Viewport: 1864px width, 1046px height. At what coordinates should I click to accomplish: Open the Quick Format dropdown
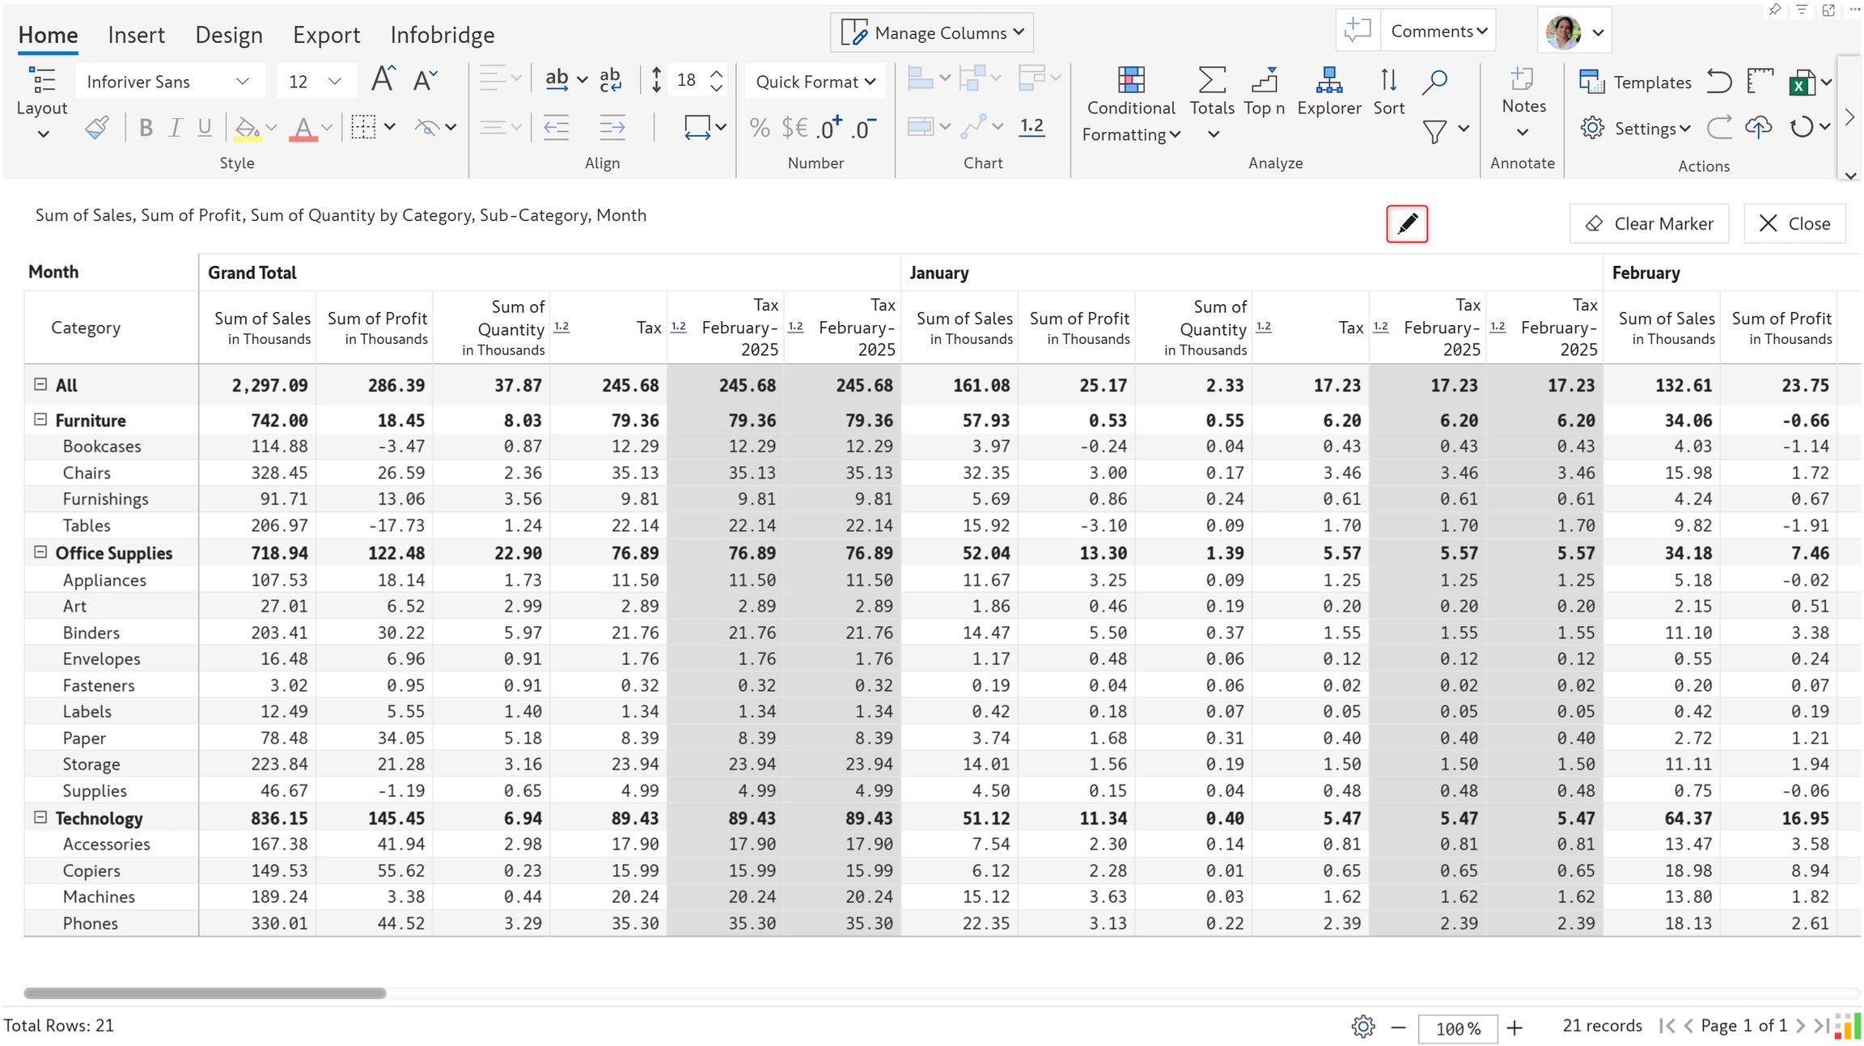coord(815,82)
